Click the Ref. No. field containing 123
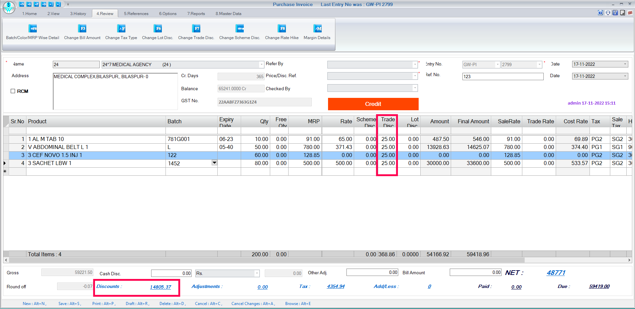 coord(503,76)
